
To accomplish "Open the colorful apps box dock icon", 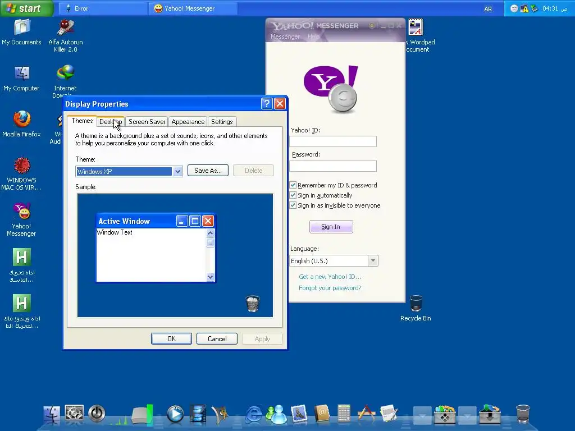I will pos(445,414).
